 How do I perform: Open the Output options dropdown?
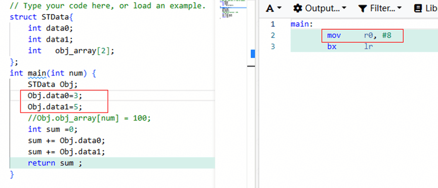pos(320,9)
